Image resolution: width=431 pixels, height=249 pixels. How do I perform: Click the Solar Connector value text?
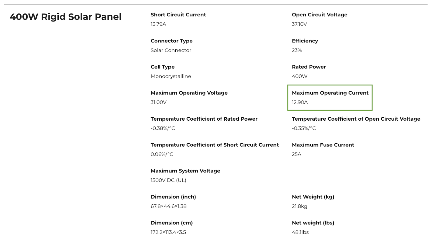point(171,50)
